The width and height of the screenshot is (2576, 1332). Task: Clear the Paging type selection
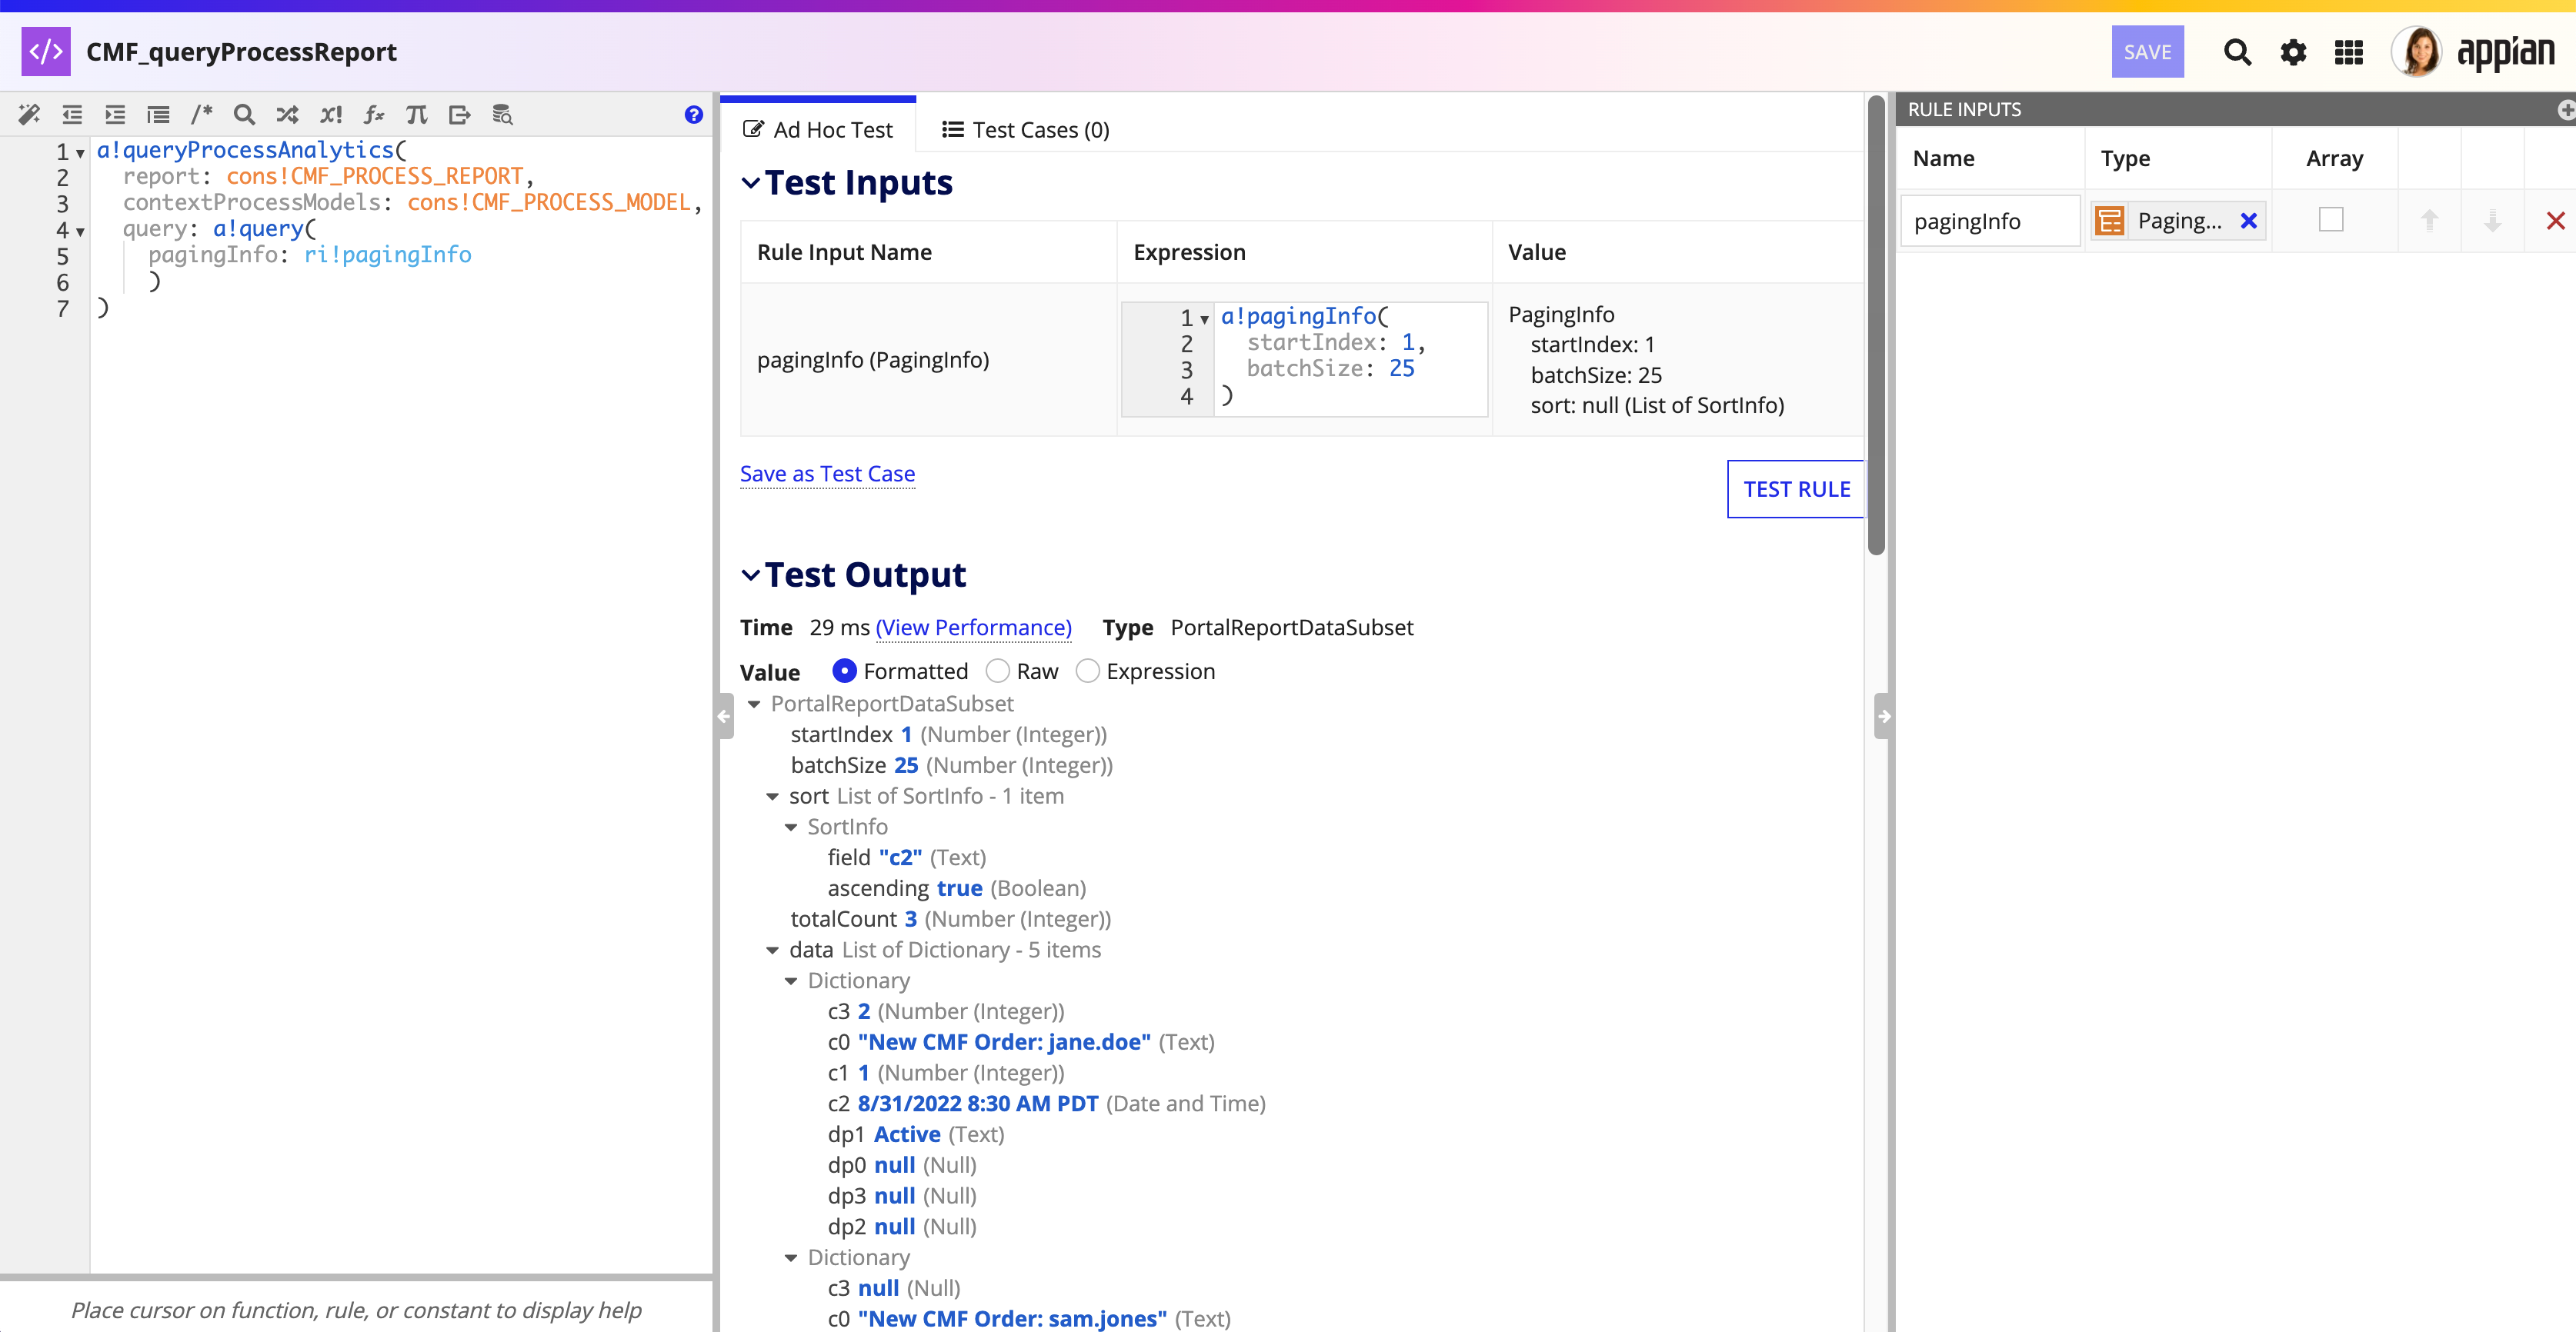(x=2248, y=221)
